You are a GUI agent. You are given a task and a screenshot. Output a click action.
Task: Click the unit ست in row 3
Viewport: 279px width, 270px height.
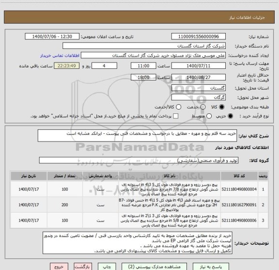[100, 221]
